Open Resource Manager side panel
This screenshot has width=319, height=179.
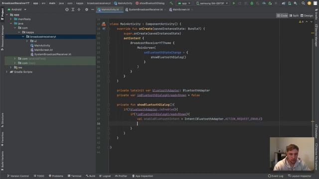click(2, 38)
